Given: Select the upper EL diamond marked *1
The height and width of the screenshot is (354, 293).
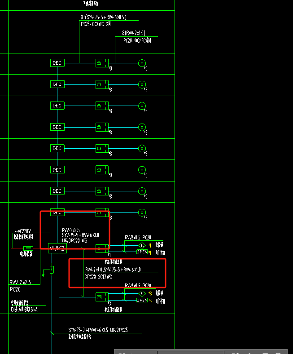Looking at the screenshot, I should coord(142,245).
